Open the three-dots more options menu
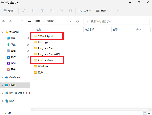Viewport: 152px width, 115px height. (116, 11)
